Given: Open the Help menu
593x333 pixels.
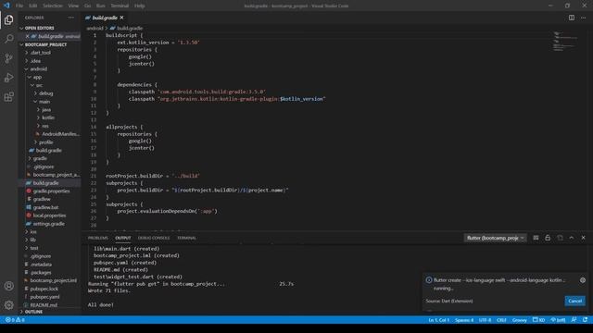Looking at the screenshot, I should [x=140, y=6].
